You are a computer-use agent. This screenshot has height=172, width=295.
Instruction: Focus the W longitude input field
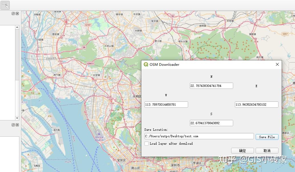[x=166, y=105]
